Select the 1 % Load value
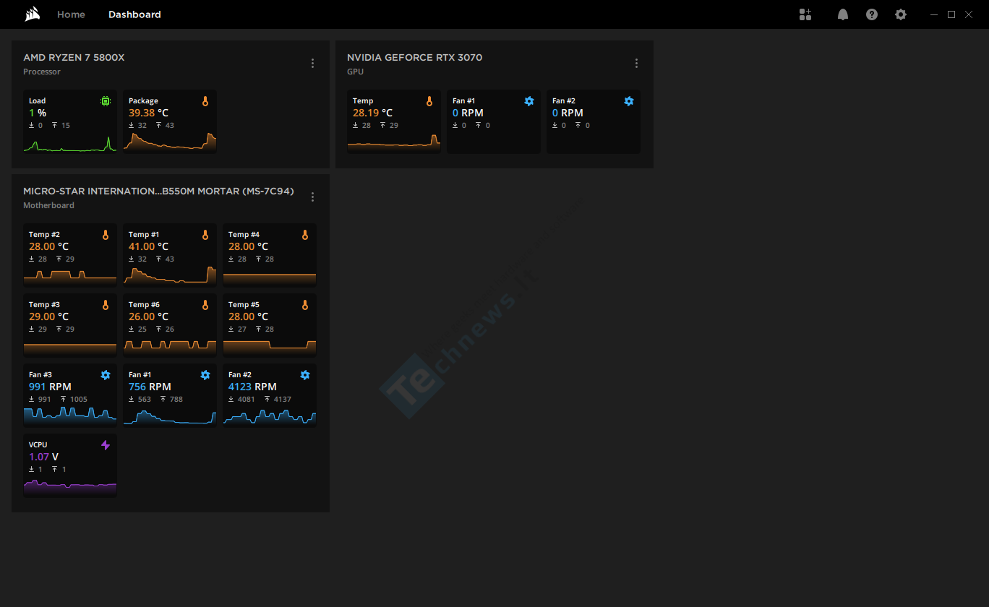The image size is (989, 607). pos(38,113)
